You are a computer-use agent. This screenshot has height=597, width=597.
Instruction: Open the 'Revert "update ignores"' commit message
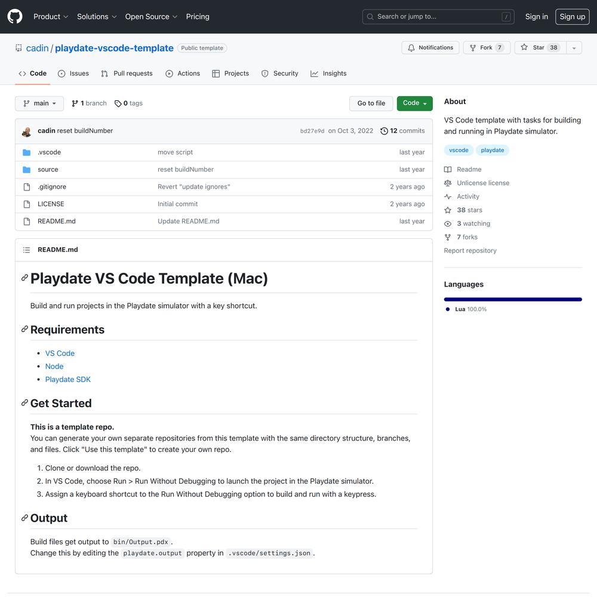[x=194, y=187]
